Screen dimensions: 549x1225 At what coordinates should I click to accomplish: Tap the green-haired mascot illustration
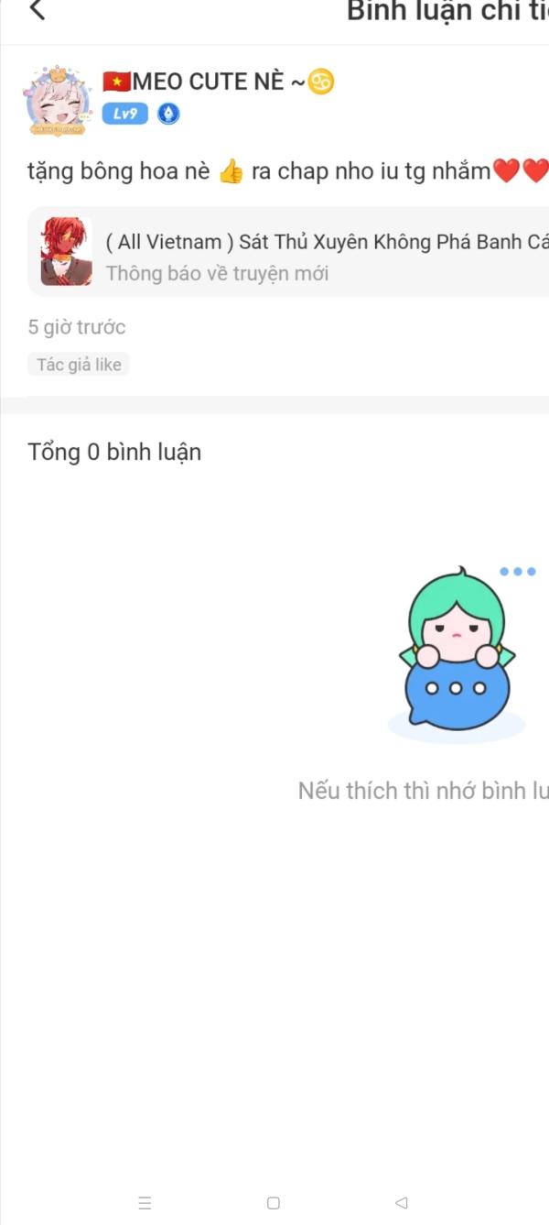click(x=456, y=652)
